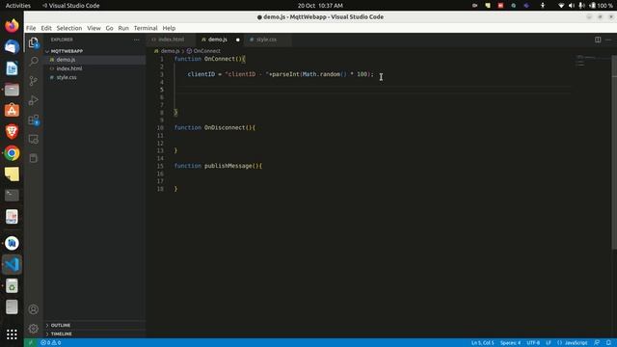This screenshot has width=617, height=347.
Task: Launch Firefox from the Ubuntu dock
Action: click(x=12, y=26)
